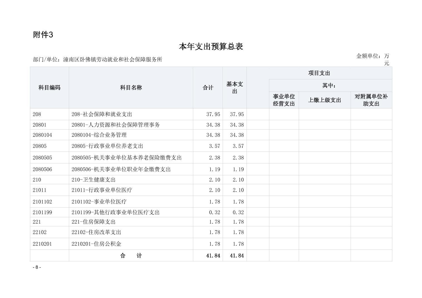Click the 基本支出 column header
The width and height of the screenshot is (422, 298).
pos(235,87)
